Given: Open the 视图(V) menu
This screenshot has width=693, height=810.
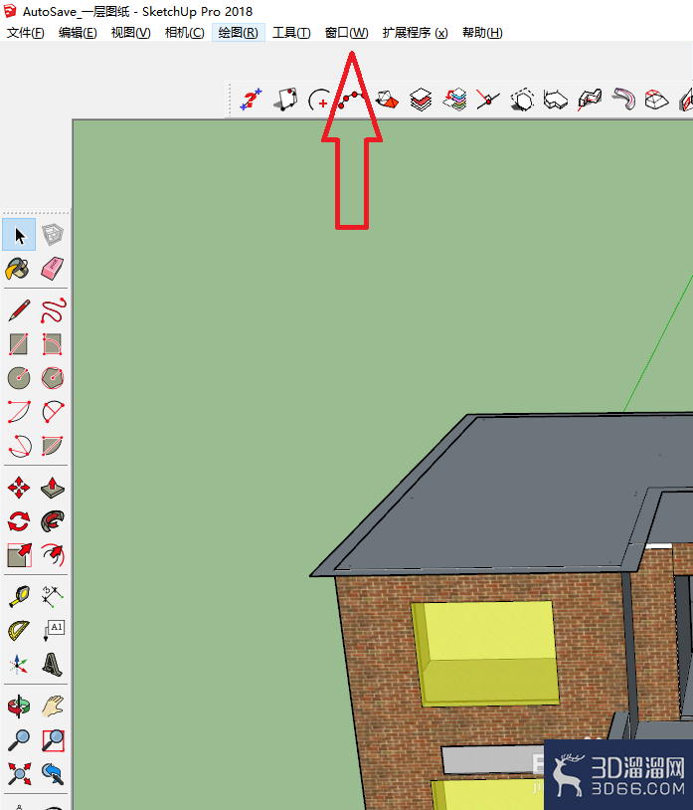Looking at the screenshot, I should 130,33.
